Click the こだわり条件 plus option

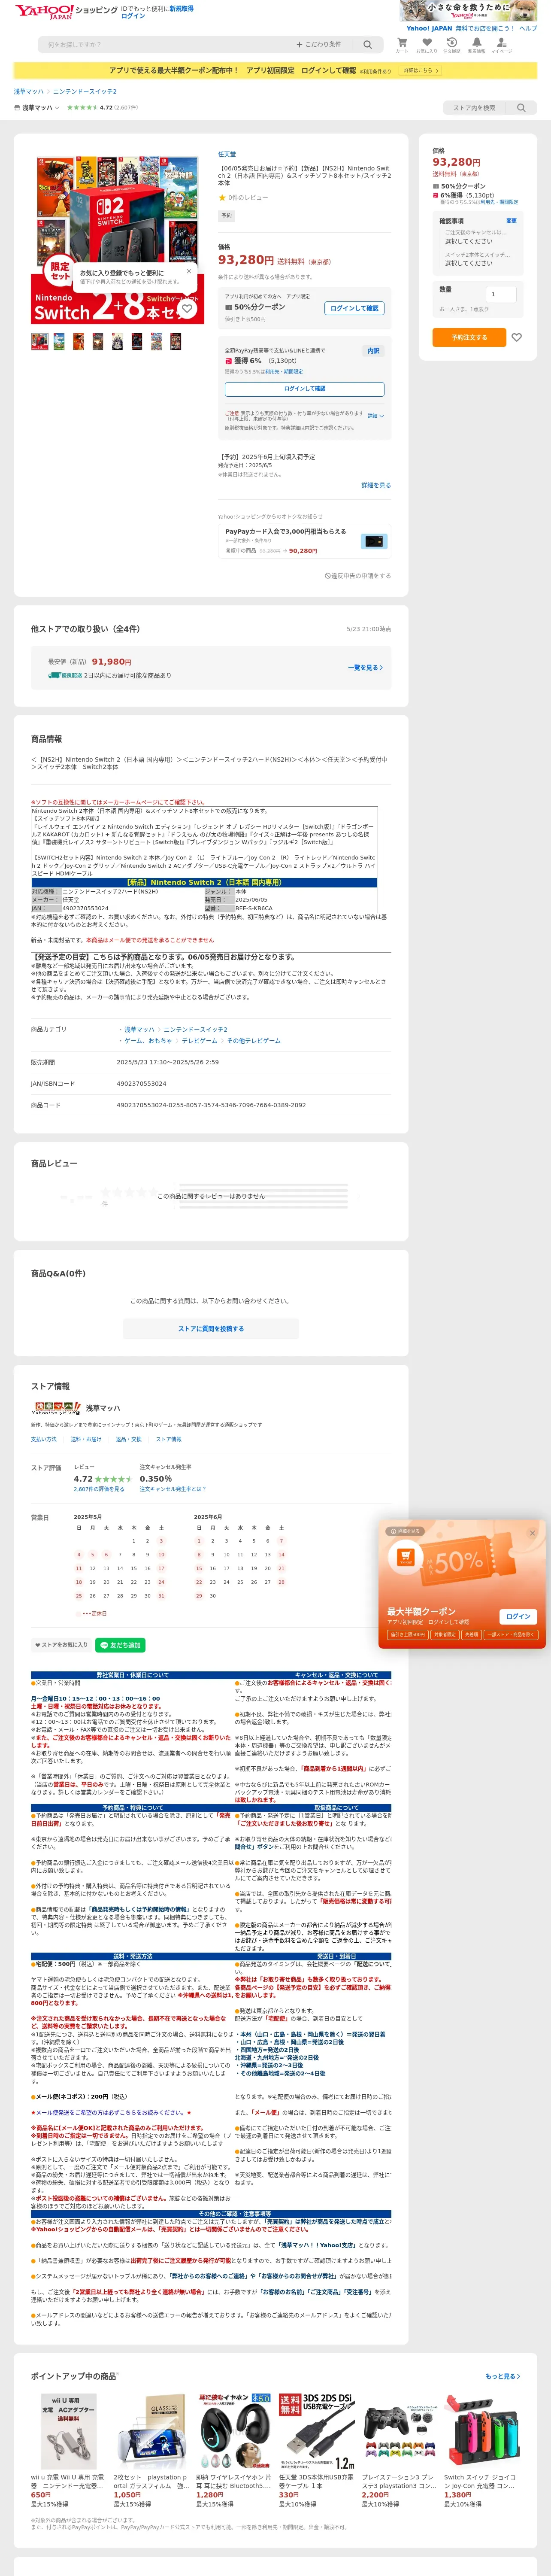click(318, 44)
